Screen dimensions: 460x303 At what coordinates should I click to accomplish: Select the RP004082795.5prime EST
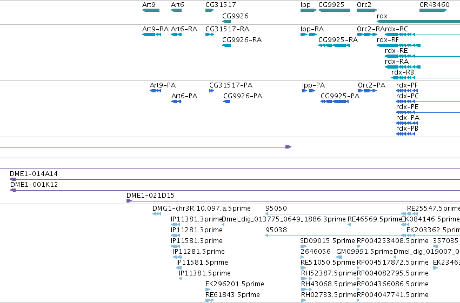tap(358, 279)
